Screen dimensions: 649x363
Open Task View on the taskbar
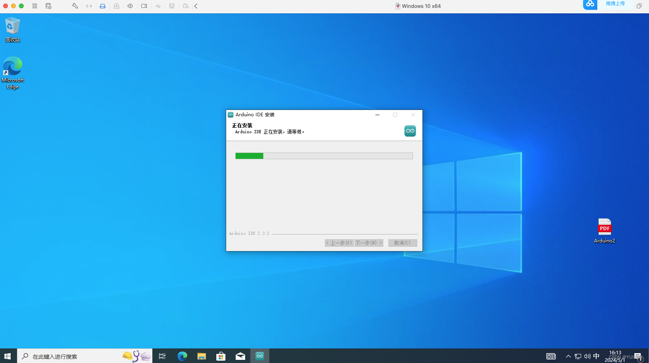coord(162,356)
